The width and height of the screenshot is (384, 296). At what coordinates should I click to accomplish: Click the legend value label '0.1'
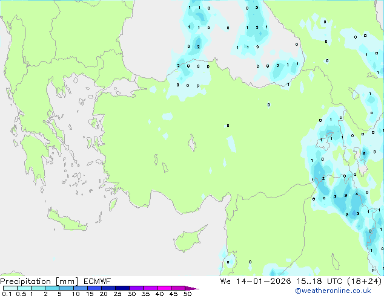tap(7, 294)
